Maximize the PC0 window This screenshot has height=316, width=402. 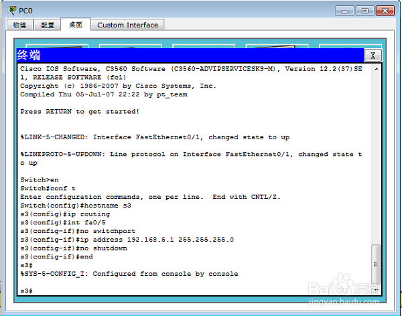(365, 11)
